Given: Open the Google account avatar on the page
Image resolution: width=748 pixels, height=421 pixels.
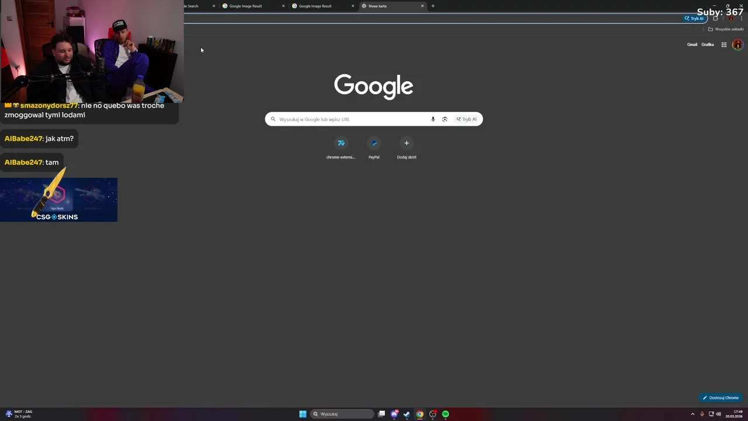Looking at the screenshot, I should (x=737, y=44).
